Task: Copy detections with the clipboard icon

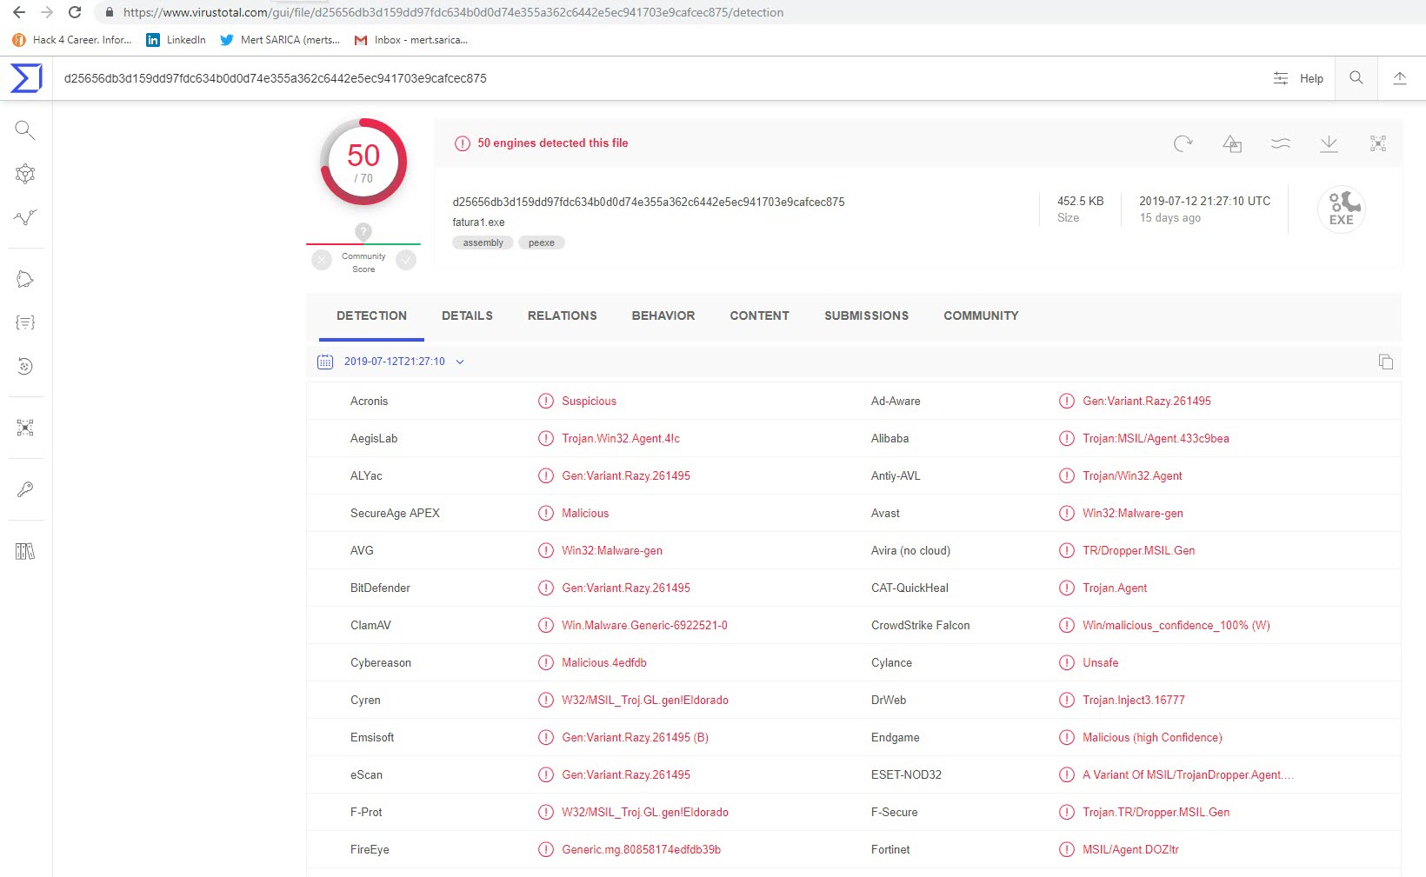Action: (1386, 362)
